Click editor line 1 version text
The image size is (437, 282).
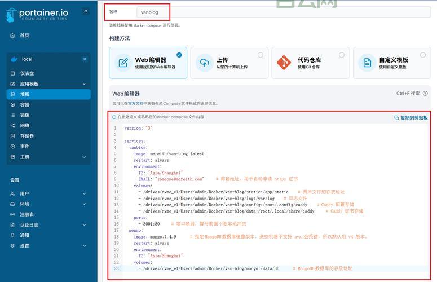pos(139,128)
